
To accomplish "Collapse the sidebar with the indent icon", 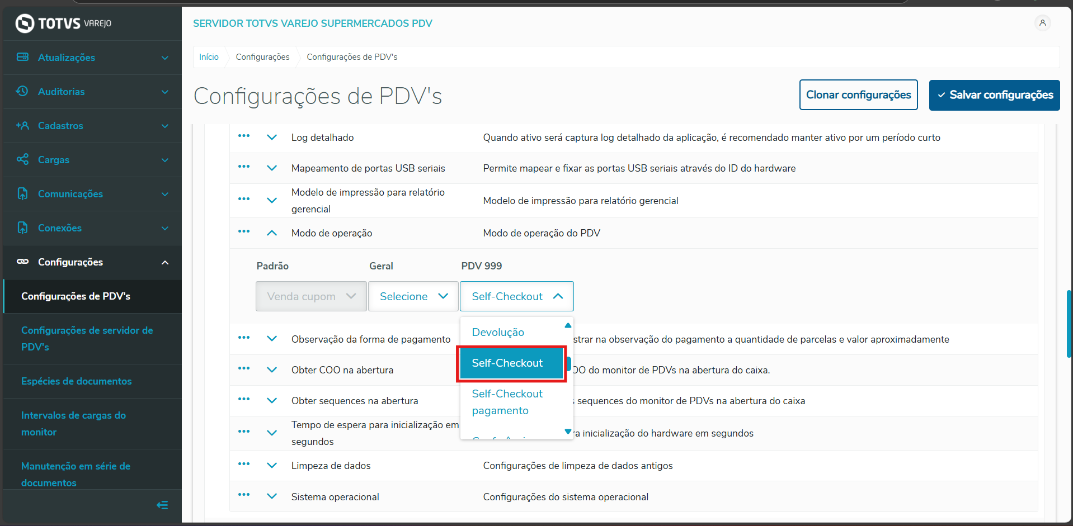I will tap(162, 505).
